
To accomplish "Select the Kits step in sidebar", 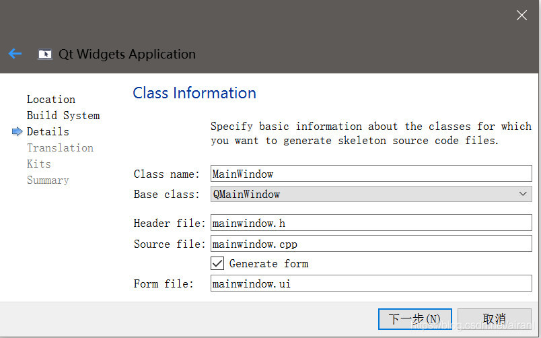I will click(x=39, y=164).
